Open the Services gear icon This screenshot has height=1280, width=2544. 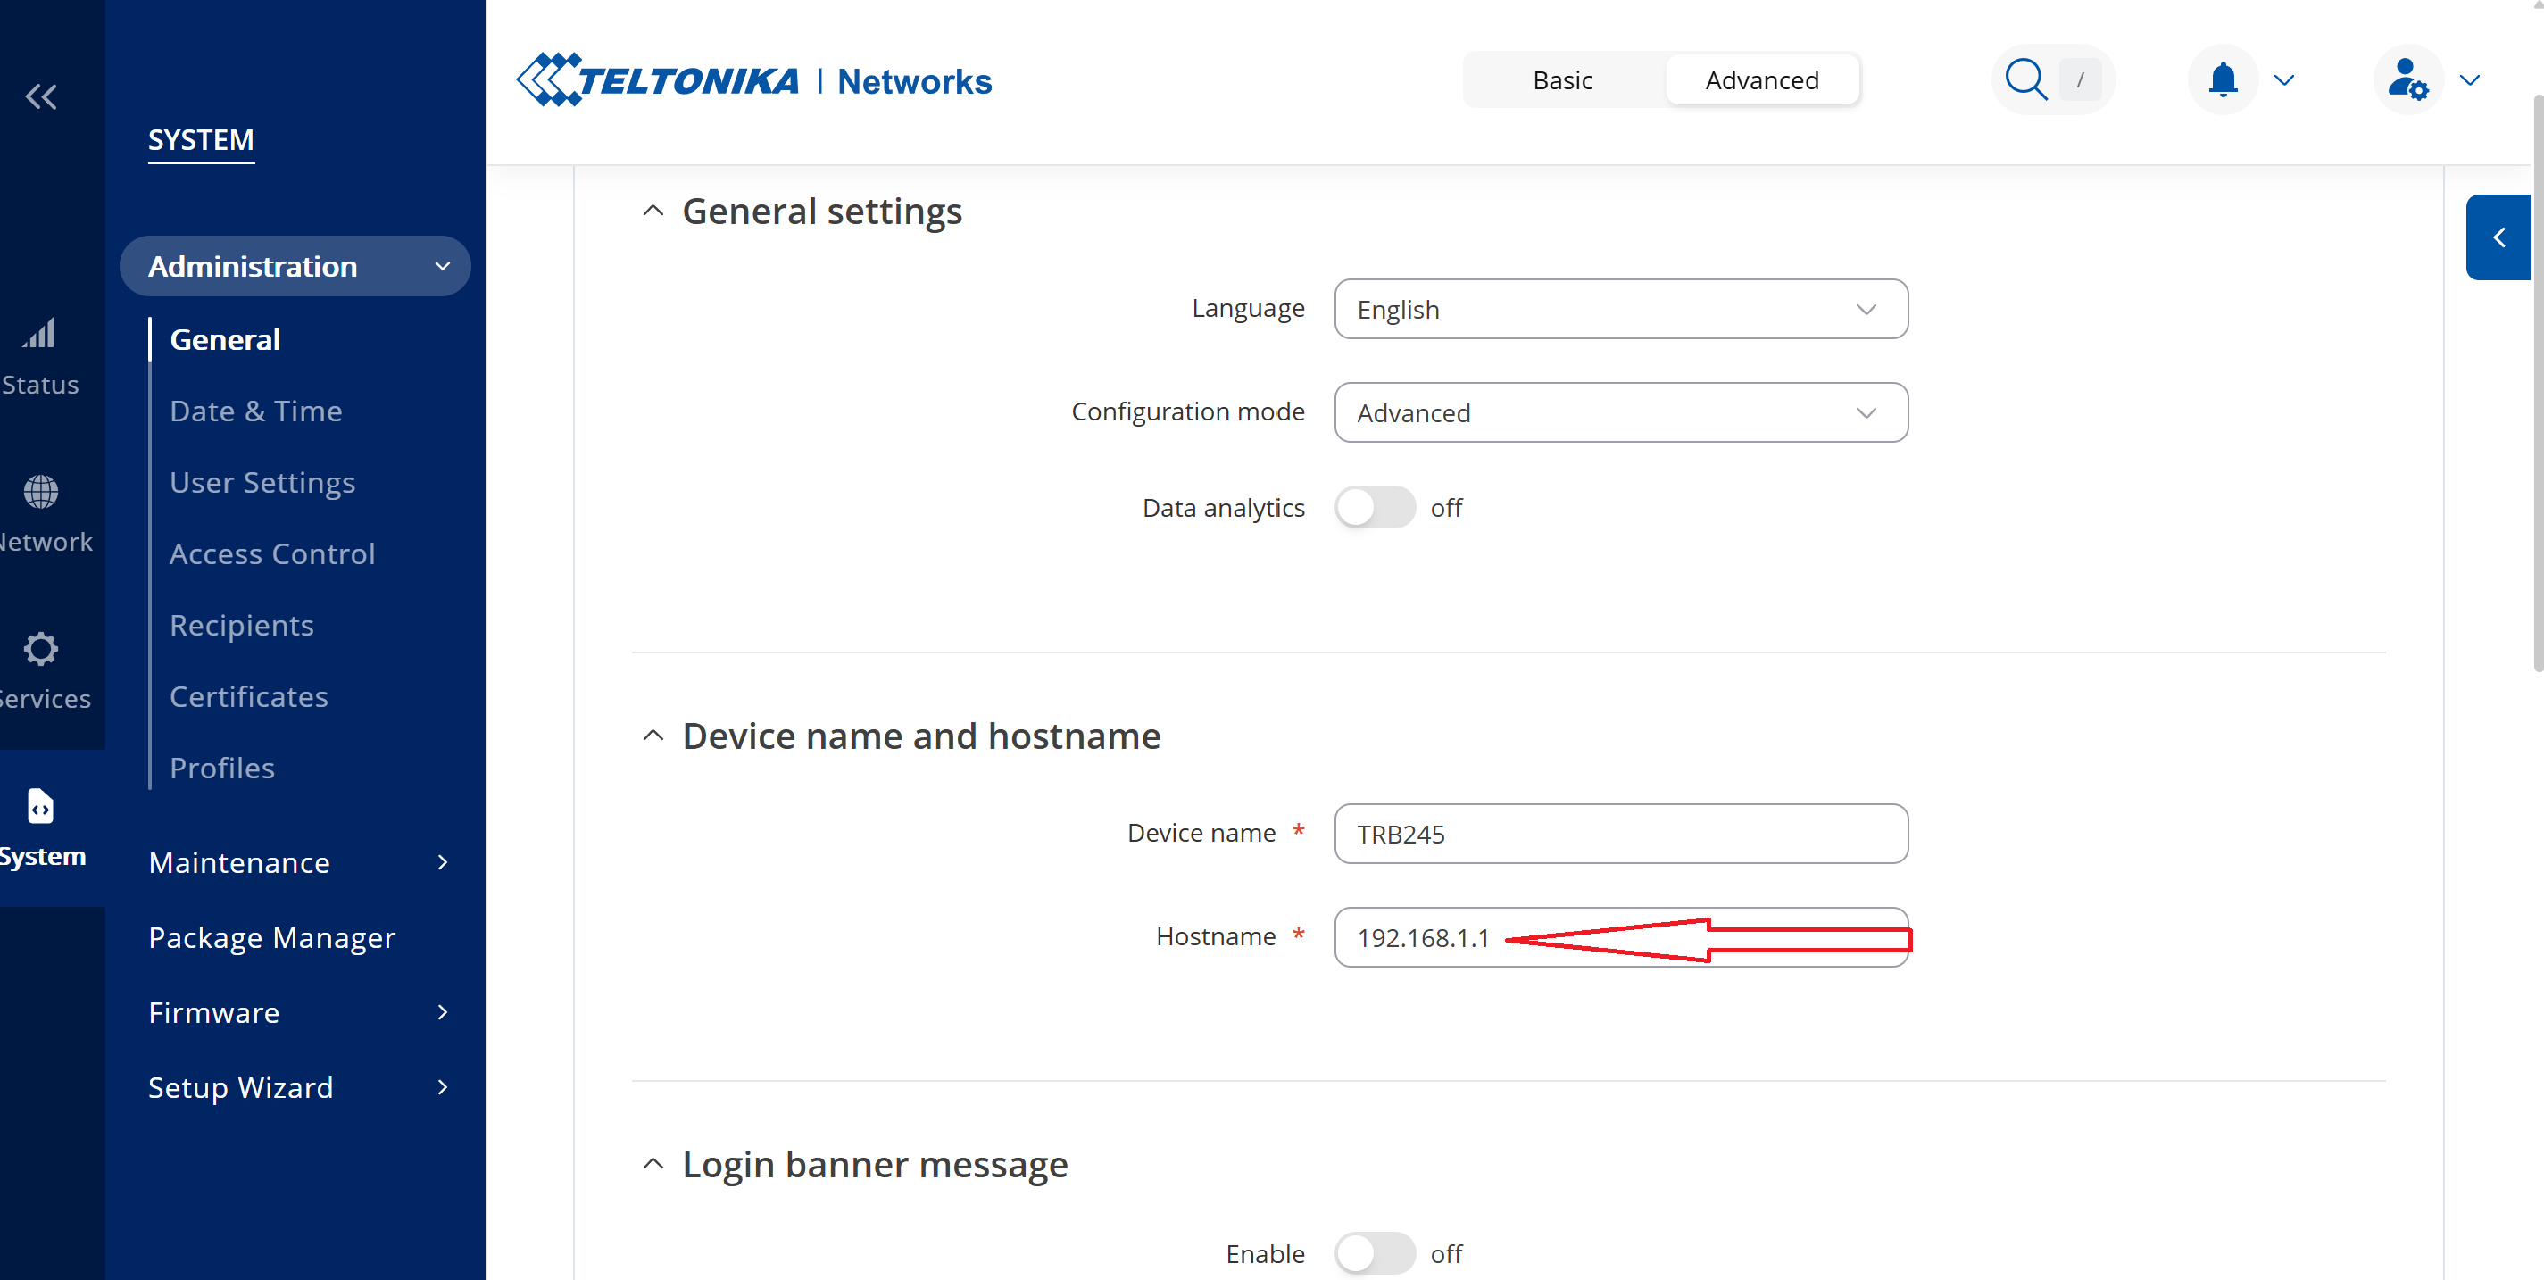coord(40,649)
